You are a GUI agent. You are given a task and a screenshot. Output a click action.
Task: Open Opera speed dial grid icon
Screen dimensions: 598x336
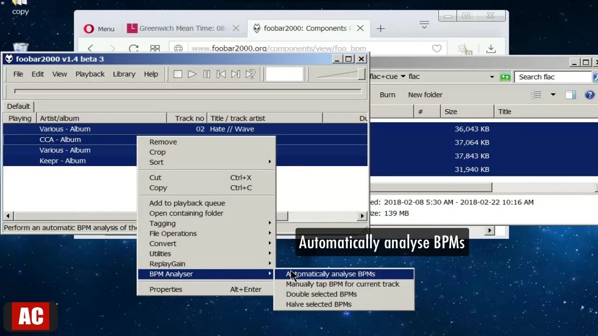155,49
